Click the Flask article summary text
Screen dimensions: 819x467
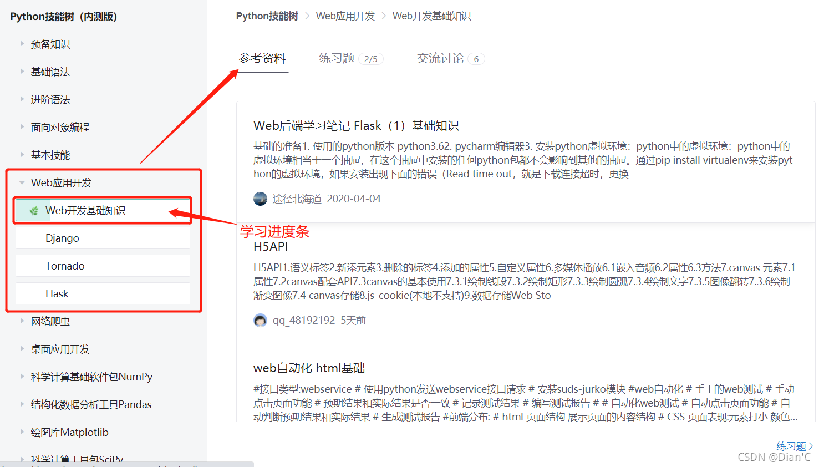pyautogui.click(x=523, y=160)
